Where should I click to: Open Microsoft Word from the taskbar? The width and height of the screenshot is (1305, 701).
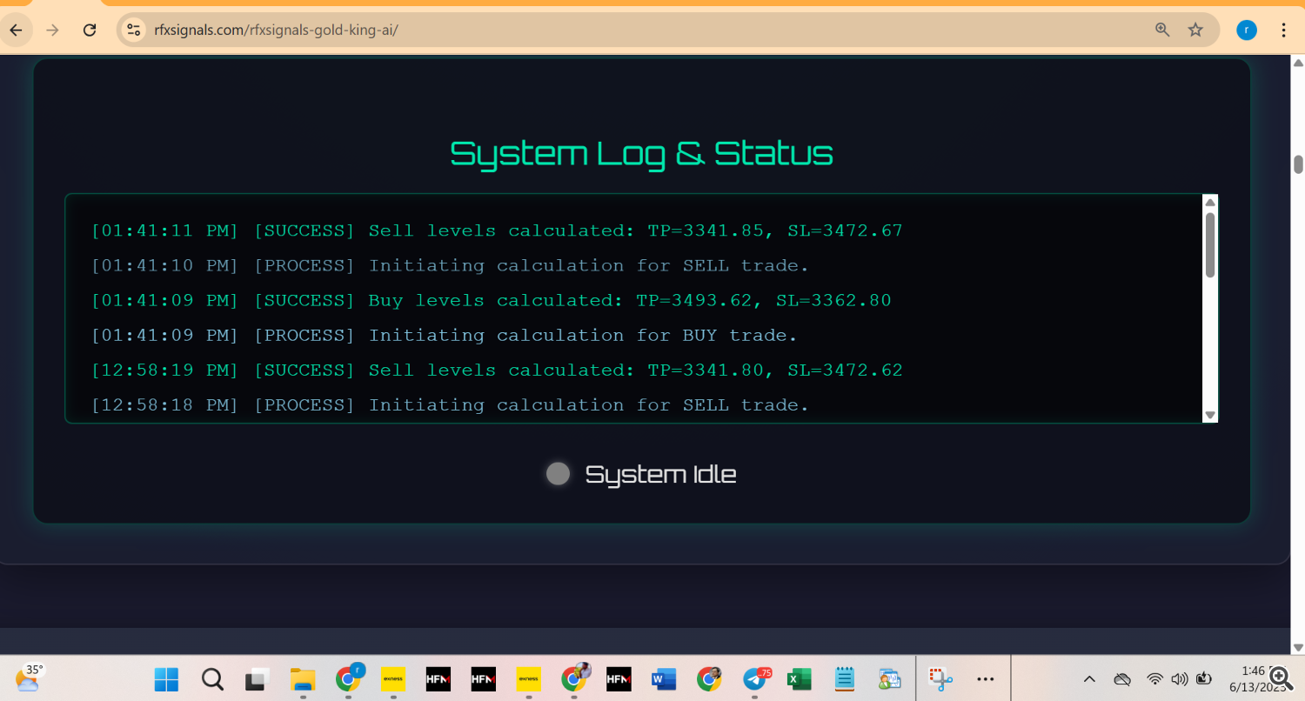663,679
